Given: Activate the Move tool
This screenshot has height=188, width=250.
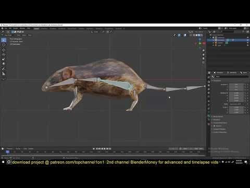Looking at the screenshot, I should coord(4,50).
